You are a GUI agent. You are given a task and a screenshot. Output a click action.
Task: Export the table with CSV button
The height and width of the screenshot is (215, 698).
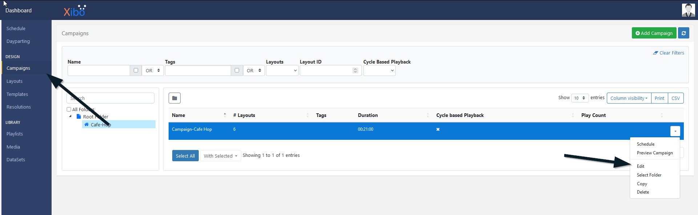(676, 98)
